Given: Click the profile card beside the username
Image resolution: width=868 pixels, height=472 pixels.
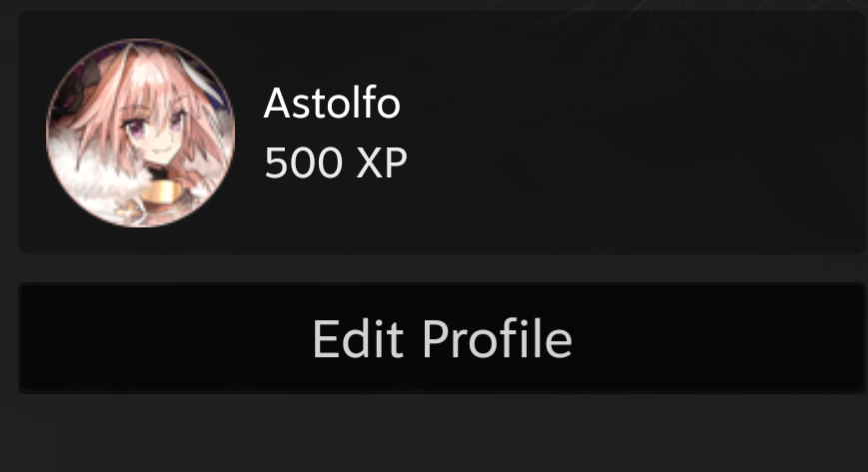Looking at the screenshot, I should tap(441, 133).
